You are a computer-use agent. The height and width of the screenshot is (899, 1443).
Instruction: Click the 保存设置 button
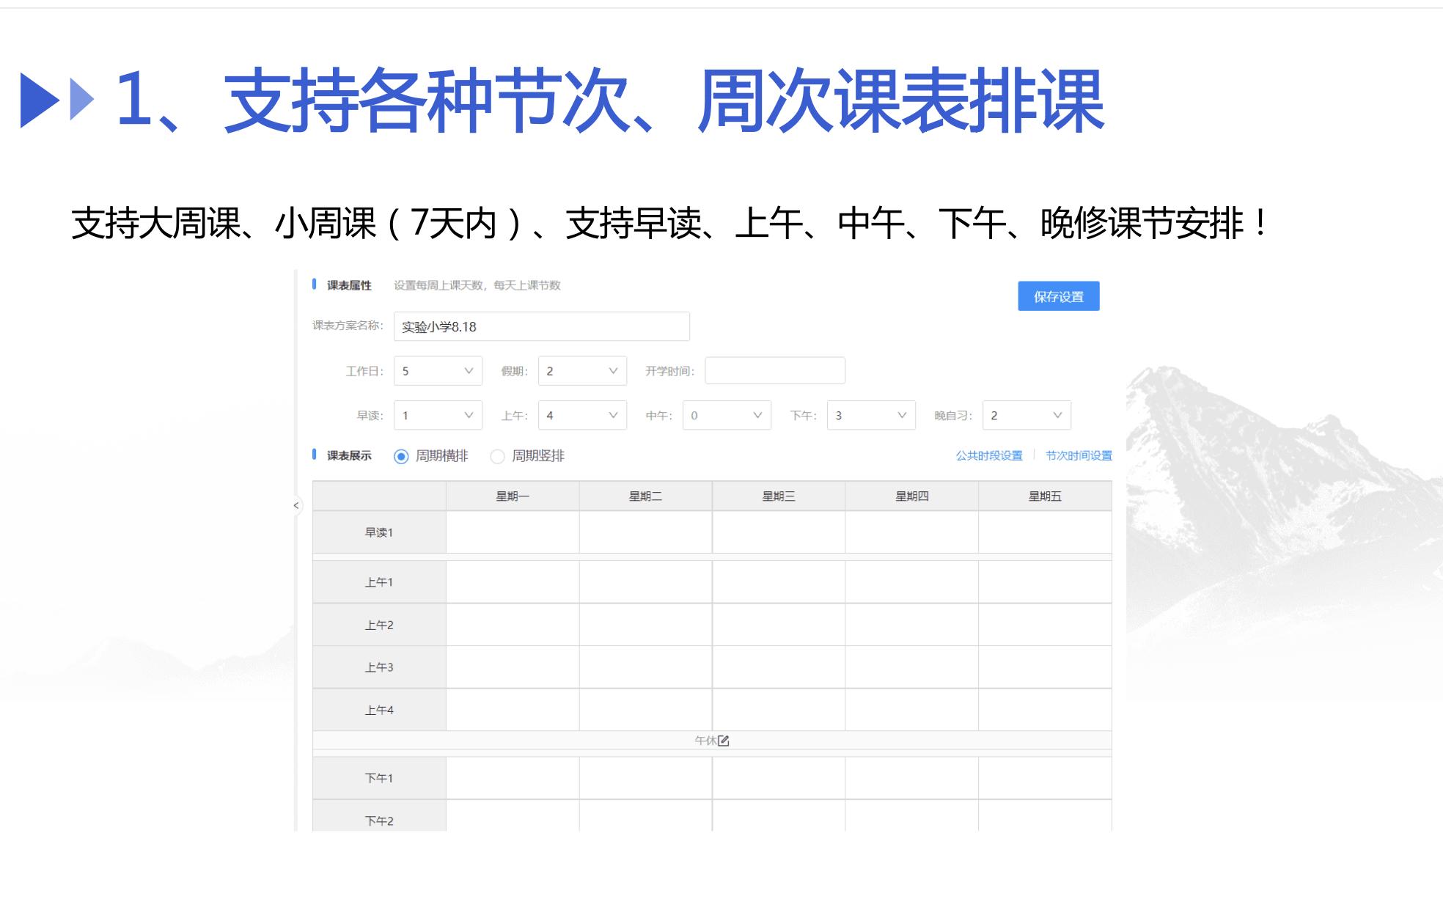[1059, 296]
